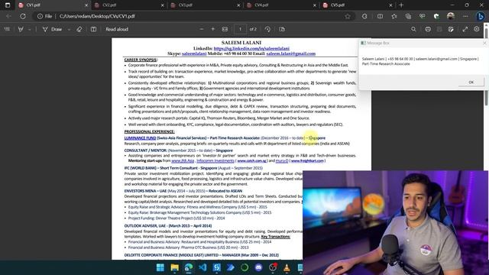The height and width of the screenshot is (275, 489).
Task: Close the CV4.pdf tab
Action: click(315, 5)
